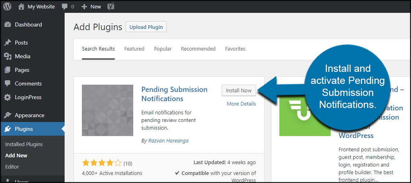Switch to the Featured tab
This screenshot has height=183, width=411.
[134, 49]
